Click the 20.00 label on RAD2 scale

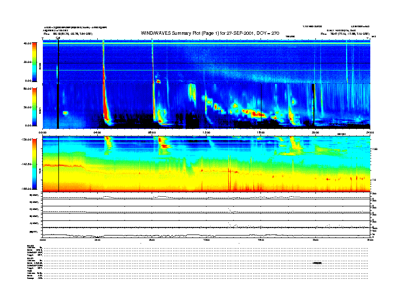[27, 62]
